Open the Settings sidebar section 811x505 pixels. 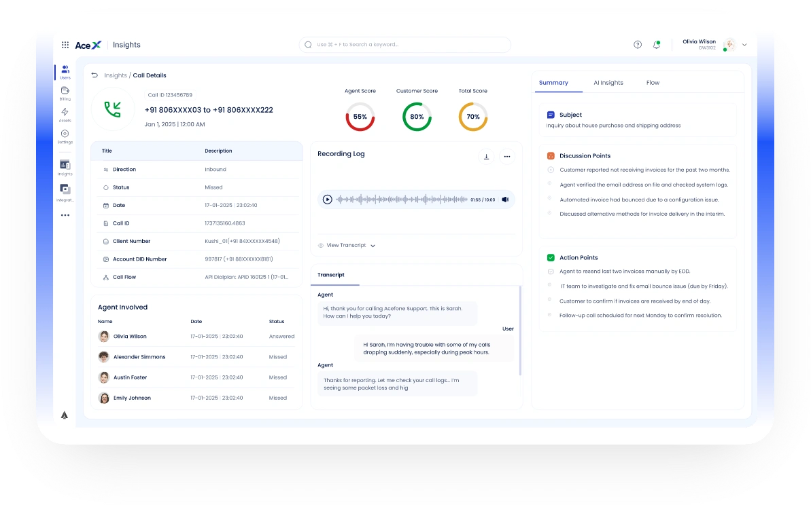point(65,136)
